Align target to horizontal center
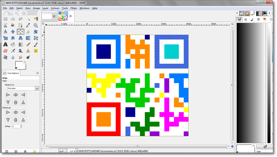The height and width of the screenshot is (157, 277). (x=16, y=95)
